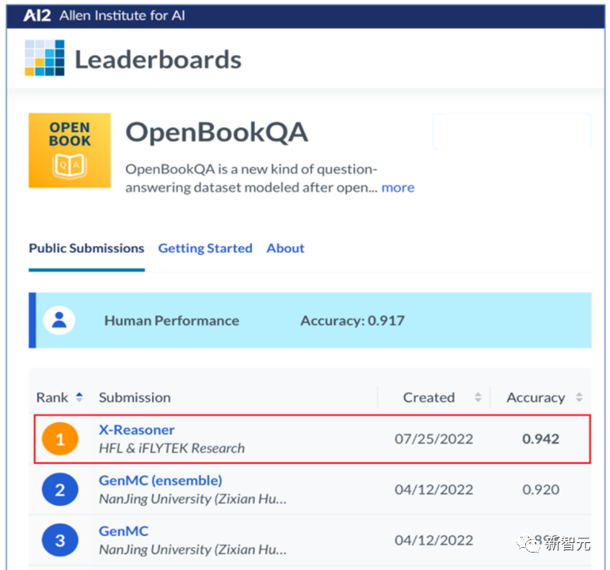This screenshot has height=570, width=610.
Task: Click the Submission column header
Action: (135, 397)
